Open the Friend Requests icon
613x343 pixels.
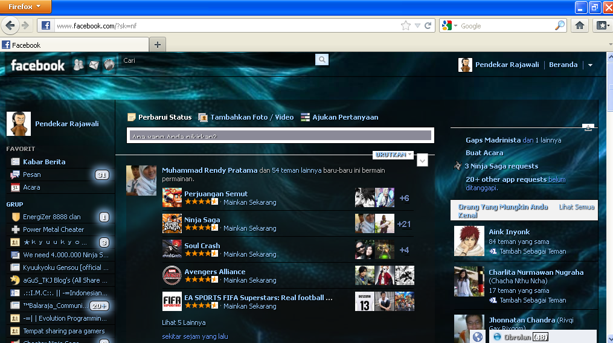tap(79, 65)
